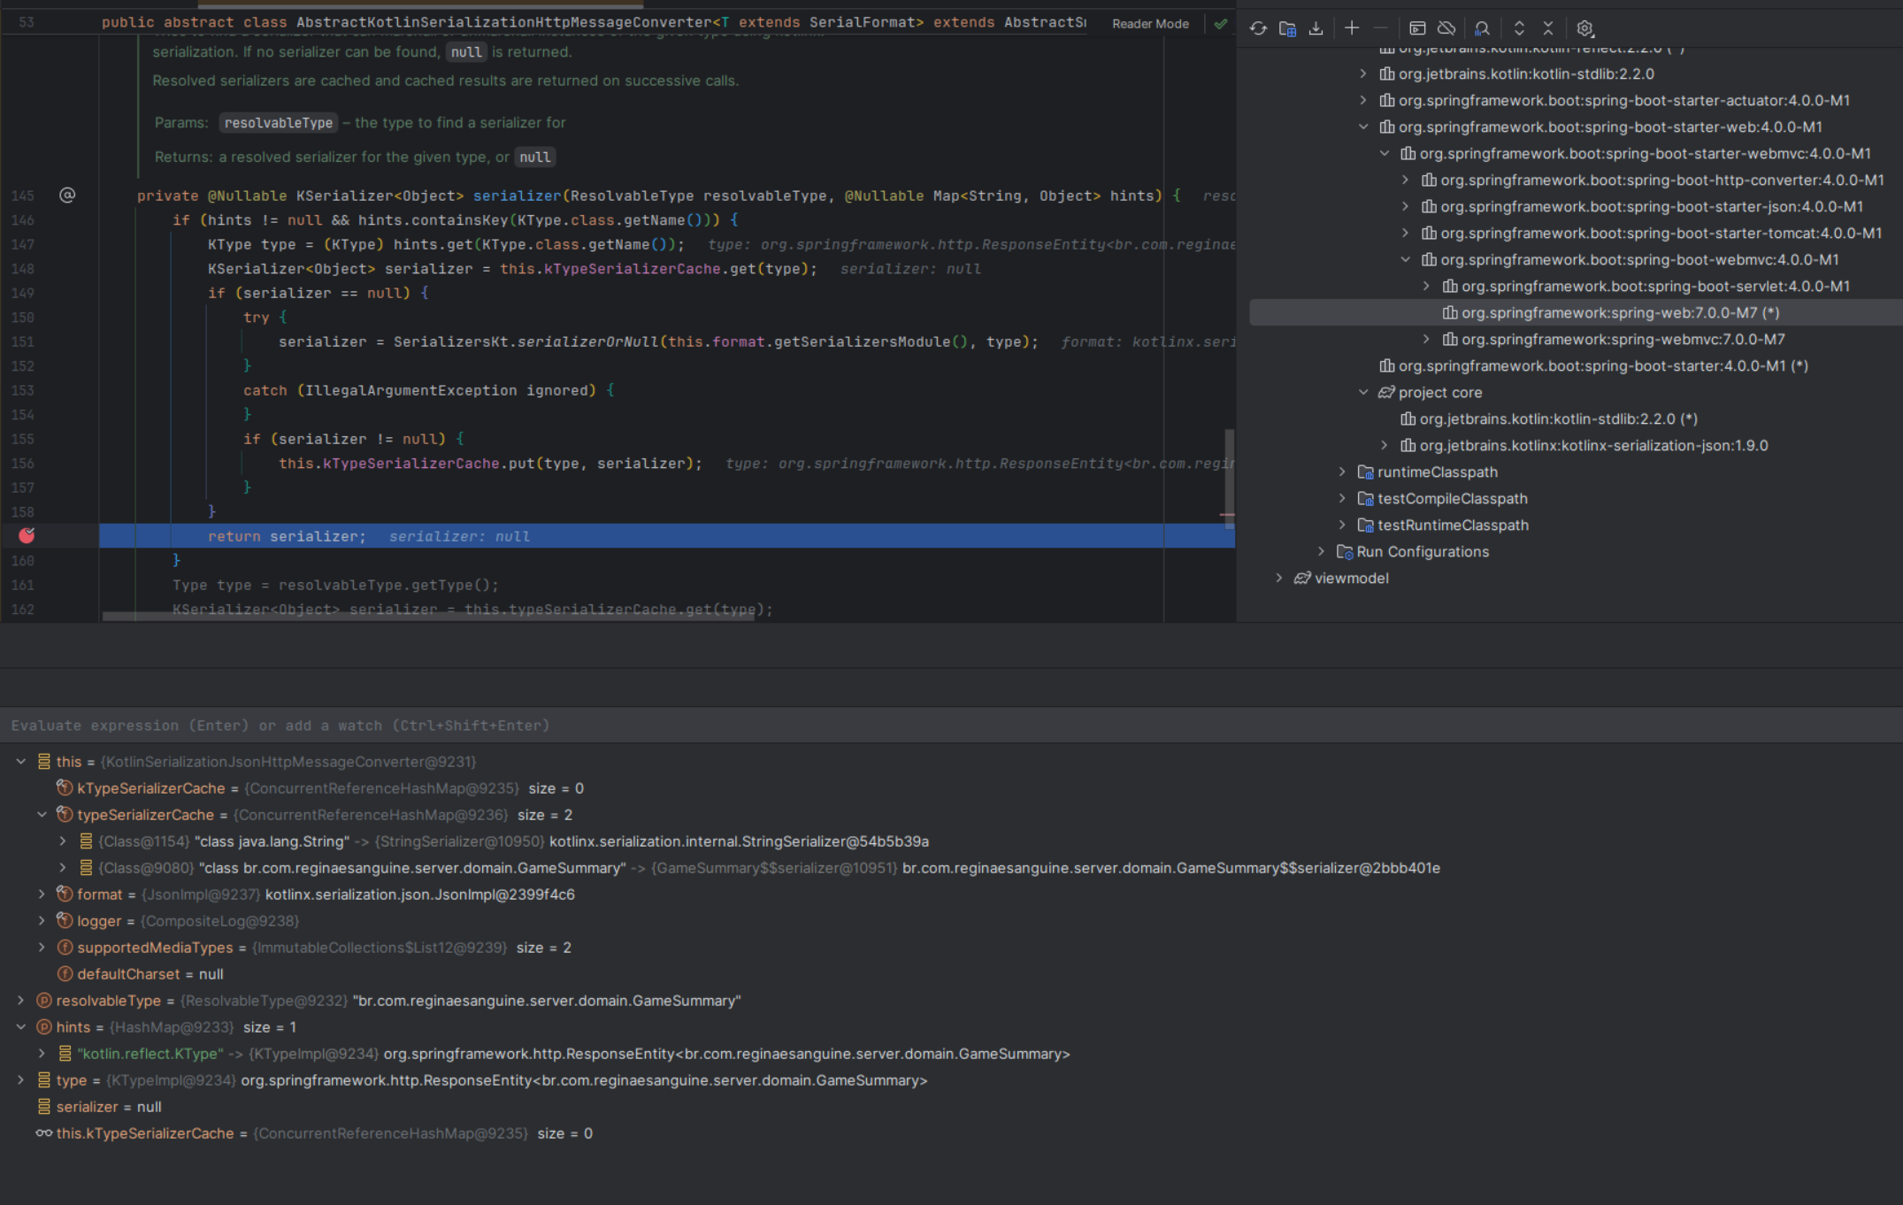
Task: Click the Generate sources folder icon
Action: pyautogui.click(x=1287, y=28)
